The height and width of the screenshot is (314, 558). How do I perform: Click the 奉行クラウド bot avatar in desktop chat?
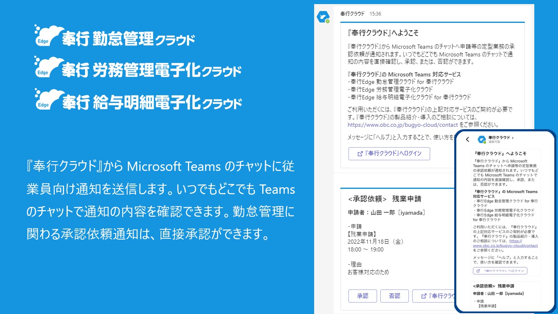323,17
